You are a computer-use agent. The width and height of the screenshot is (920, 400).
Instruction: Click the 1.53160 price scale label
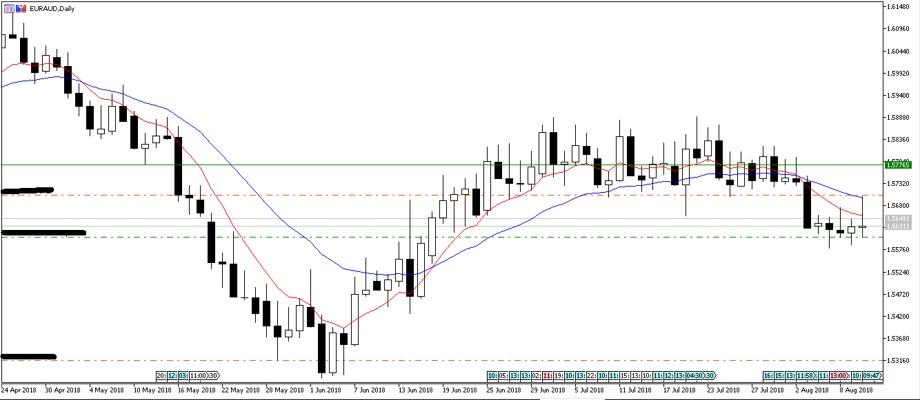coord(897,361)
